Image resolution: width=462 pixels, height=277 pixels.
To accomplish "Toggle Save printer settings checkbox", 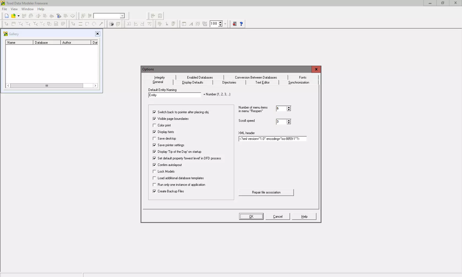I will point(154,145).
